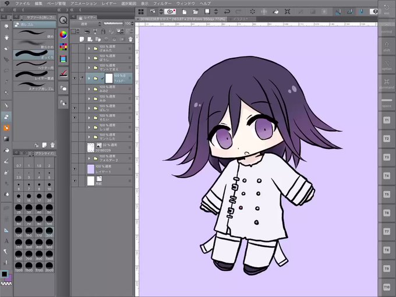
Task: Select the fill bucket tool in the tool palette
Action: click(x=6, y=150)
